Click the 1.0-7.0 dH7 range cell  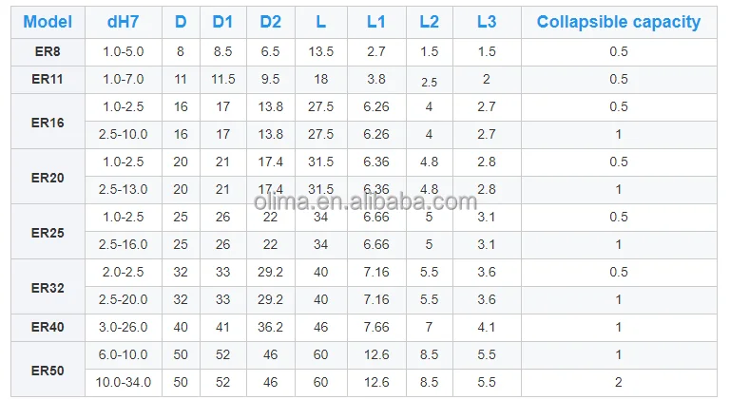click(x=123, y=79)
